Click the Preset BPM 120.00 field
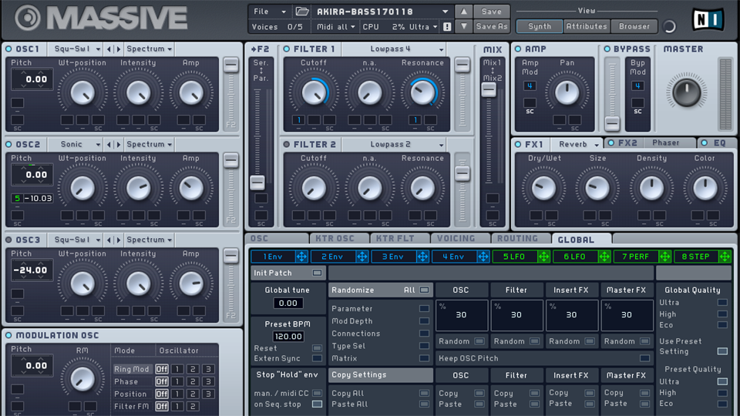The width and height of the screenshot is (740, 416). tap(288, 337)
